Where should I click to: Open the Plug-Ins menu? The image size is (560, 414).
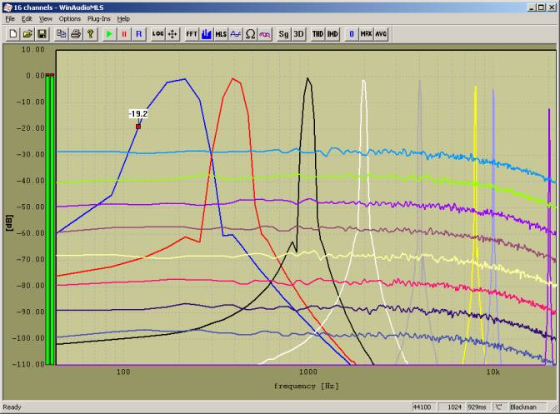click(99, 17)
